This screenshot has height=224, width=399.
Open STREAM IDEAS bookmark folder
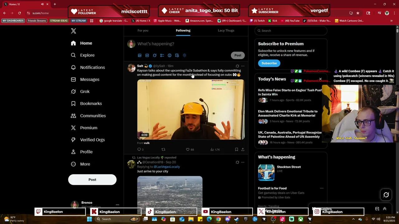[59, 21]
